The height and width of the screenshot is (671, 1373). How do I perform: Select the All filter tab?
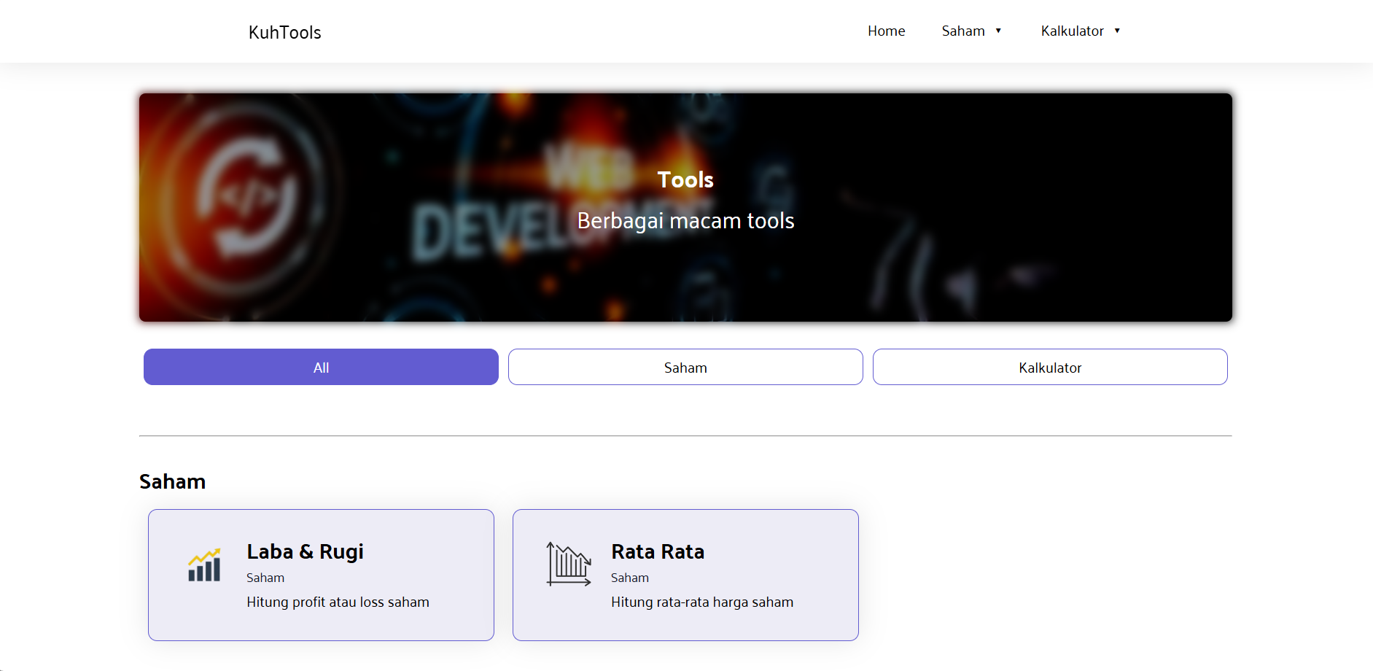click(321, 367)
